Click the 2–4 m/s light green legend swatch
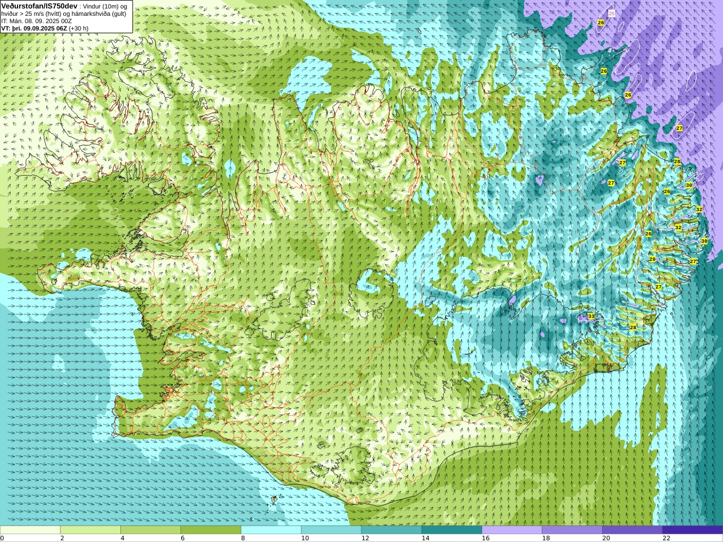723x542 pixels. (x=90, y=530)
